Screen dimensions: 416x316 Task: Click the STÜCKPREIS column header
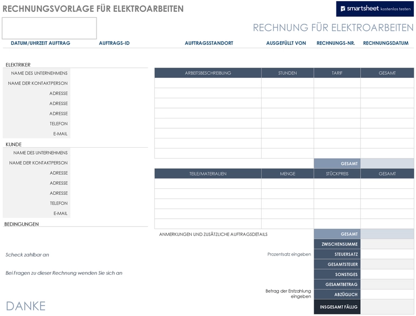337,174
